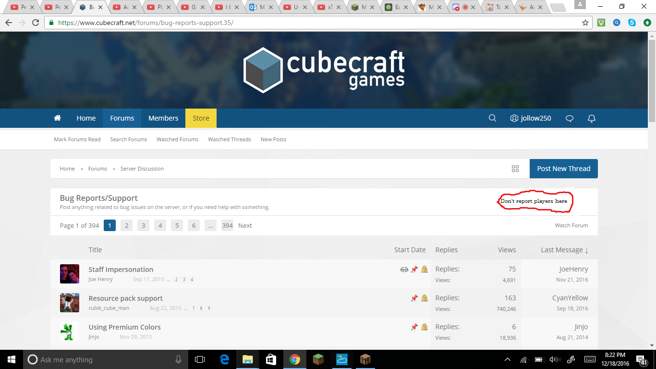Click the green M extension icon
The image size is (656, 369).
601,23
